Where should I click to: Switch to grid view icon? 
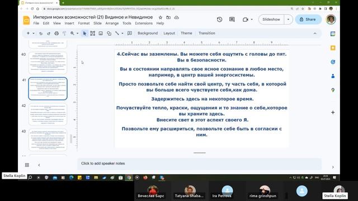[27, 165]
